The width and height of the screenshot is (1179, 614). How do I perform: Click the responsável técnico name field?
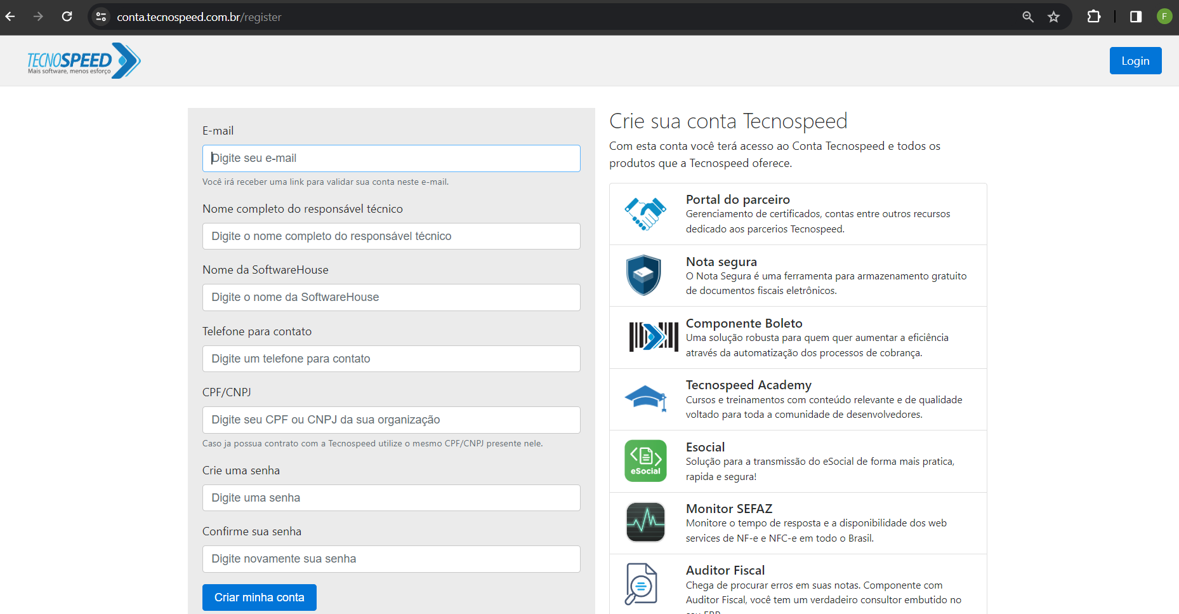(x=391, y=236)
